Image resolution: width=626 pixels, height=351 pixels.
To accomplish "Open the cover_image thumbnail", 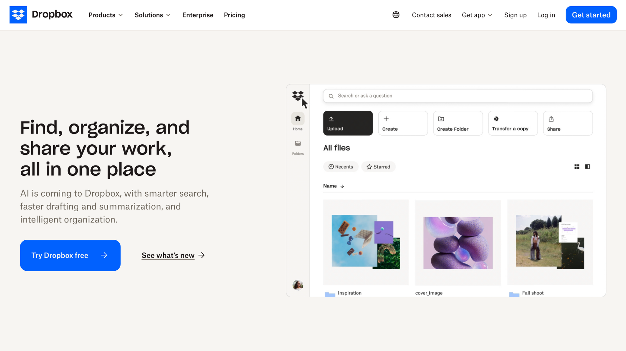I will (x=458, y=242).
